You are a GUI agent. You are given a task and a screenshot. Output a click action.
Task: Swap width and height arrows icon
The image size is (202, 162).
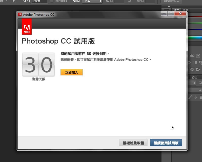pyautogui.click(x=130, y=1)
